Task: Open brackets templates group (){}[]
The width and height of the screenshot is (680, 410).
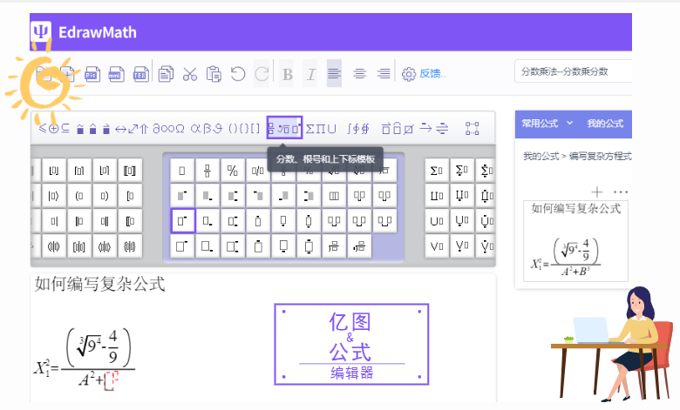Action: [x=244, y=129]
